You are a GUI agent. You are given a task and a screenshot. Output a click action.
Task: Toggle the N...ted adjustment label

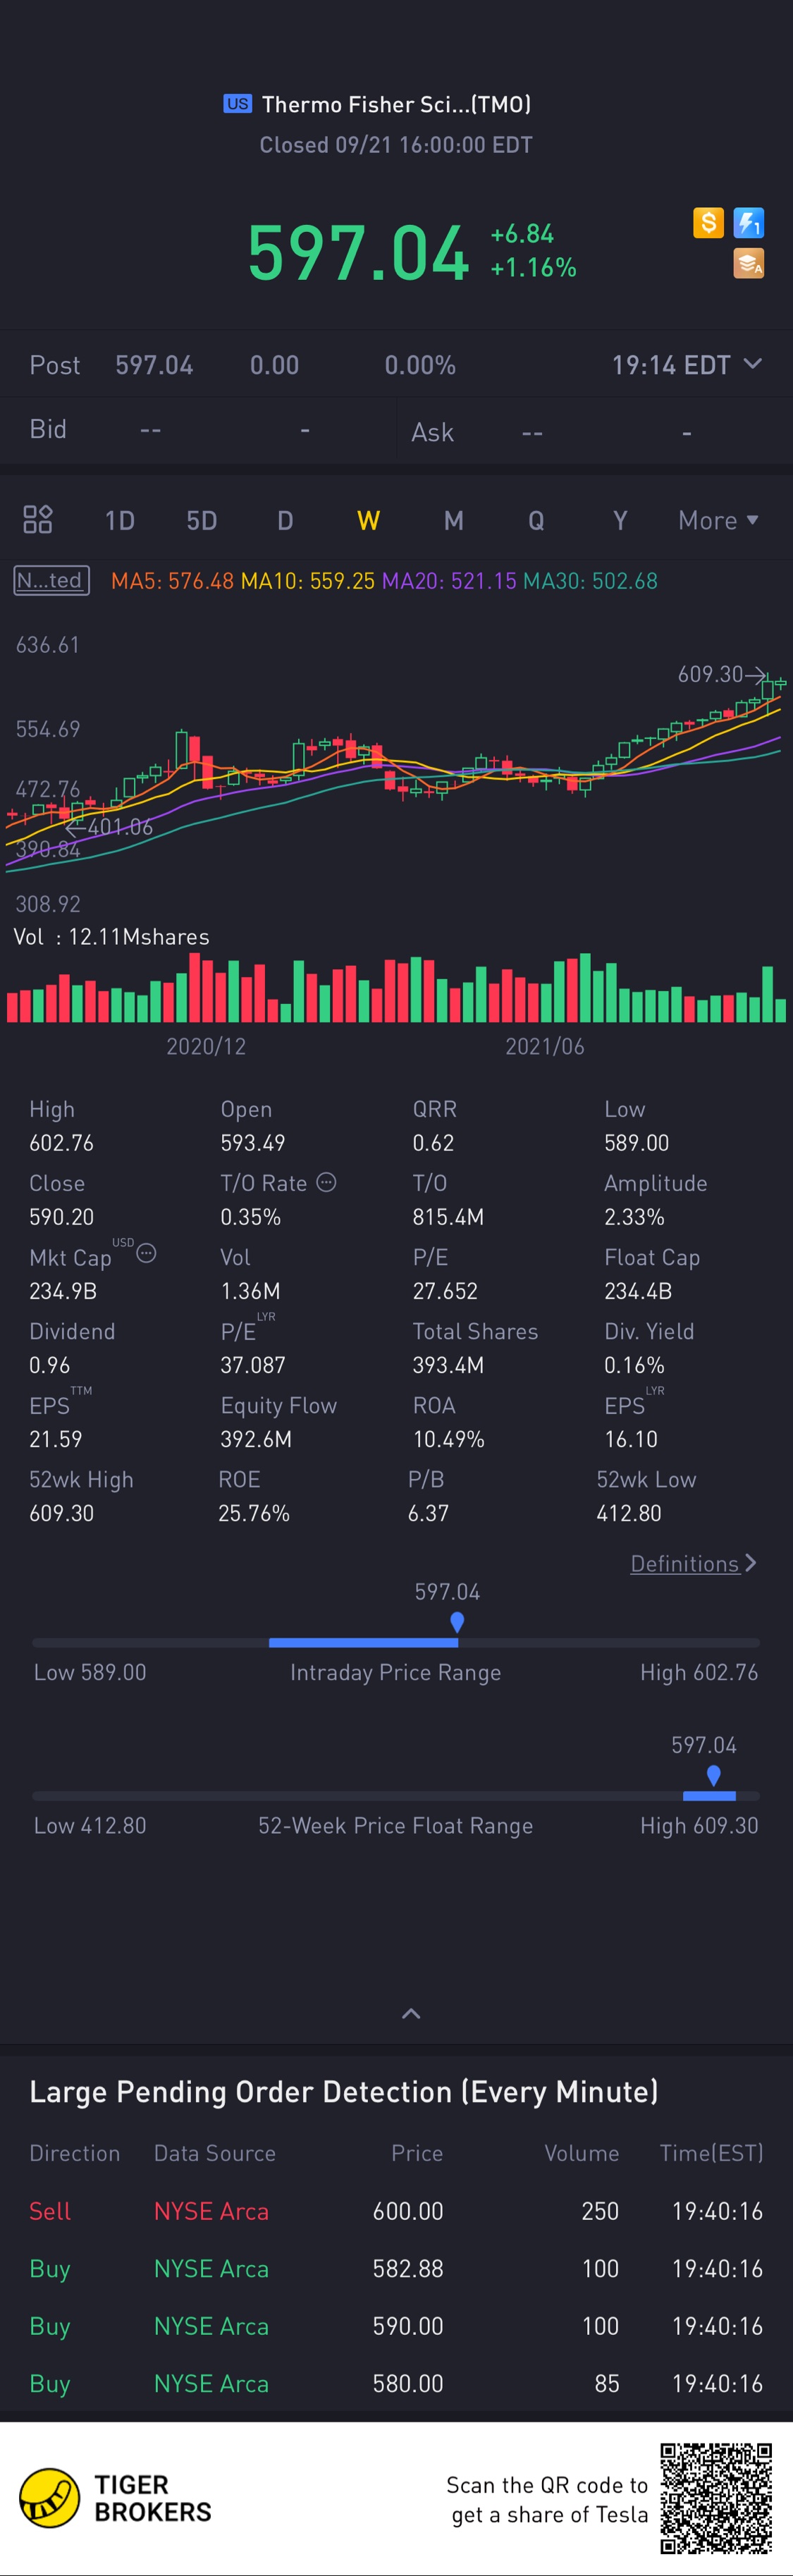tap(51, 581)
